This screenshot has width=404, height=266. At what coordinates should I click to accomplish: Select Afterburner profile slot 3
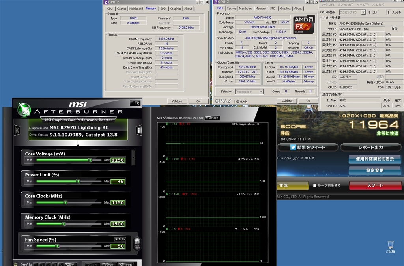pyautogui.click(x=48, y=264)
